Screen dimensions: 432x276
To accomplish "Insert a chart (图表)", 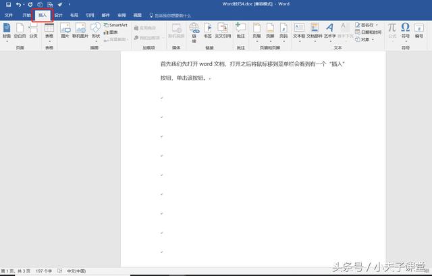I will (x=111, y=32).
